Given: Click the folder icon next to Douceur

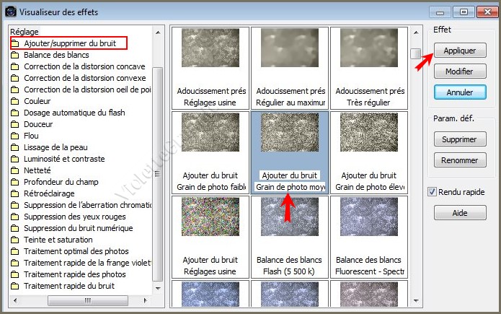Looking at the screenshot, I should [15, 124].
